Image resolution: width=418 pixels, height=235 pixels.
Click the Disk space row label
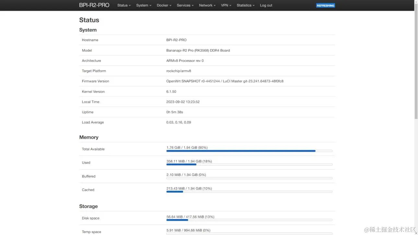pyautogui.click(x=91, y=218)
